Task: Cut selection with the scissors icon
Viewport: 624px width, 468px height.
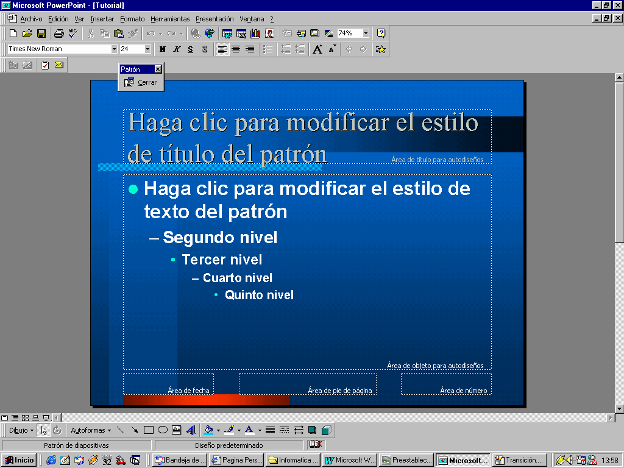Action: (x=91, y=34)
